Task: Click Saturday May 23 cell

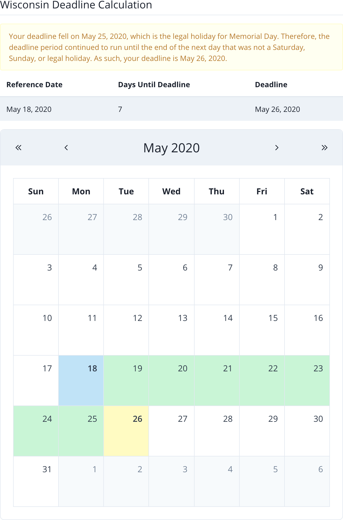Action: tap(307, 380)
